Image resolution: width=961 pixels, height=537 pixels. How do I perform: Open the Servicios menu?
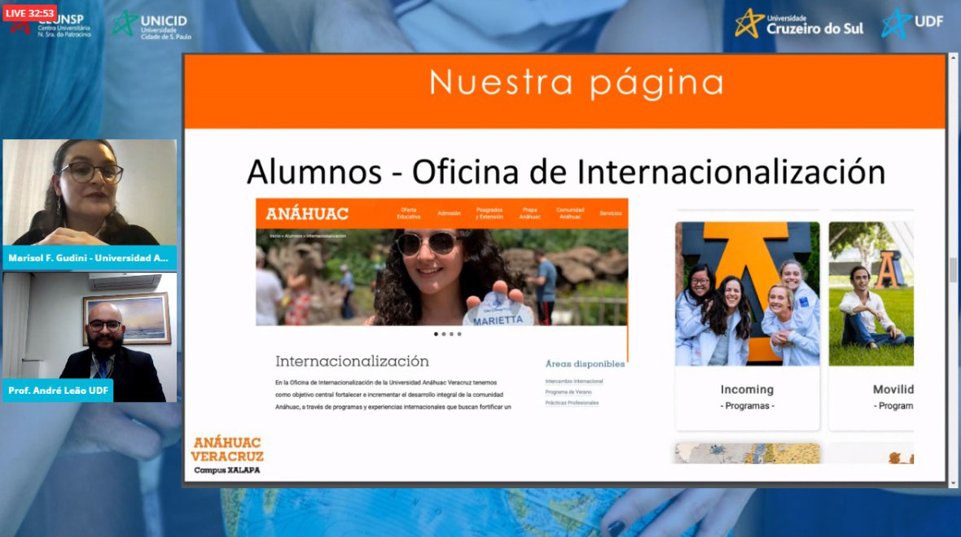point(611,213)
